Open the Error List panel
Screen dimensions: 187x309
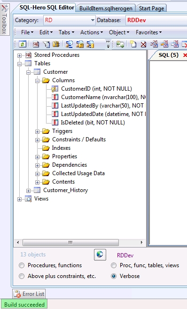29,294
